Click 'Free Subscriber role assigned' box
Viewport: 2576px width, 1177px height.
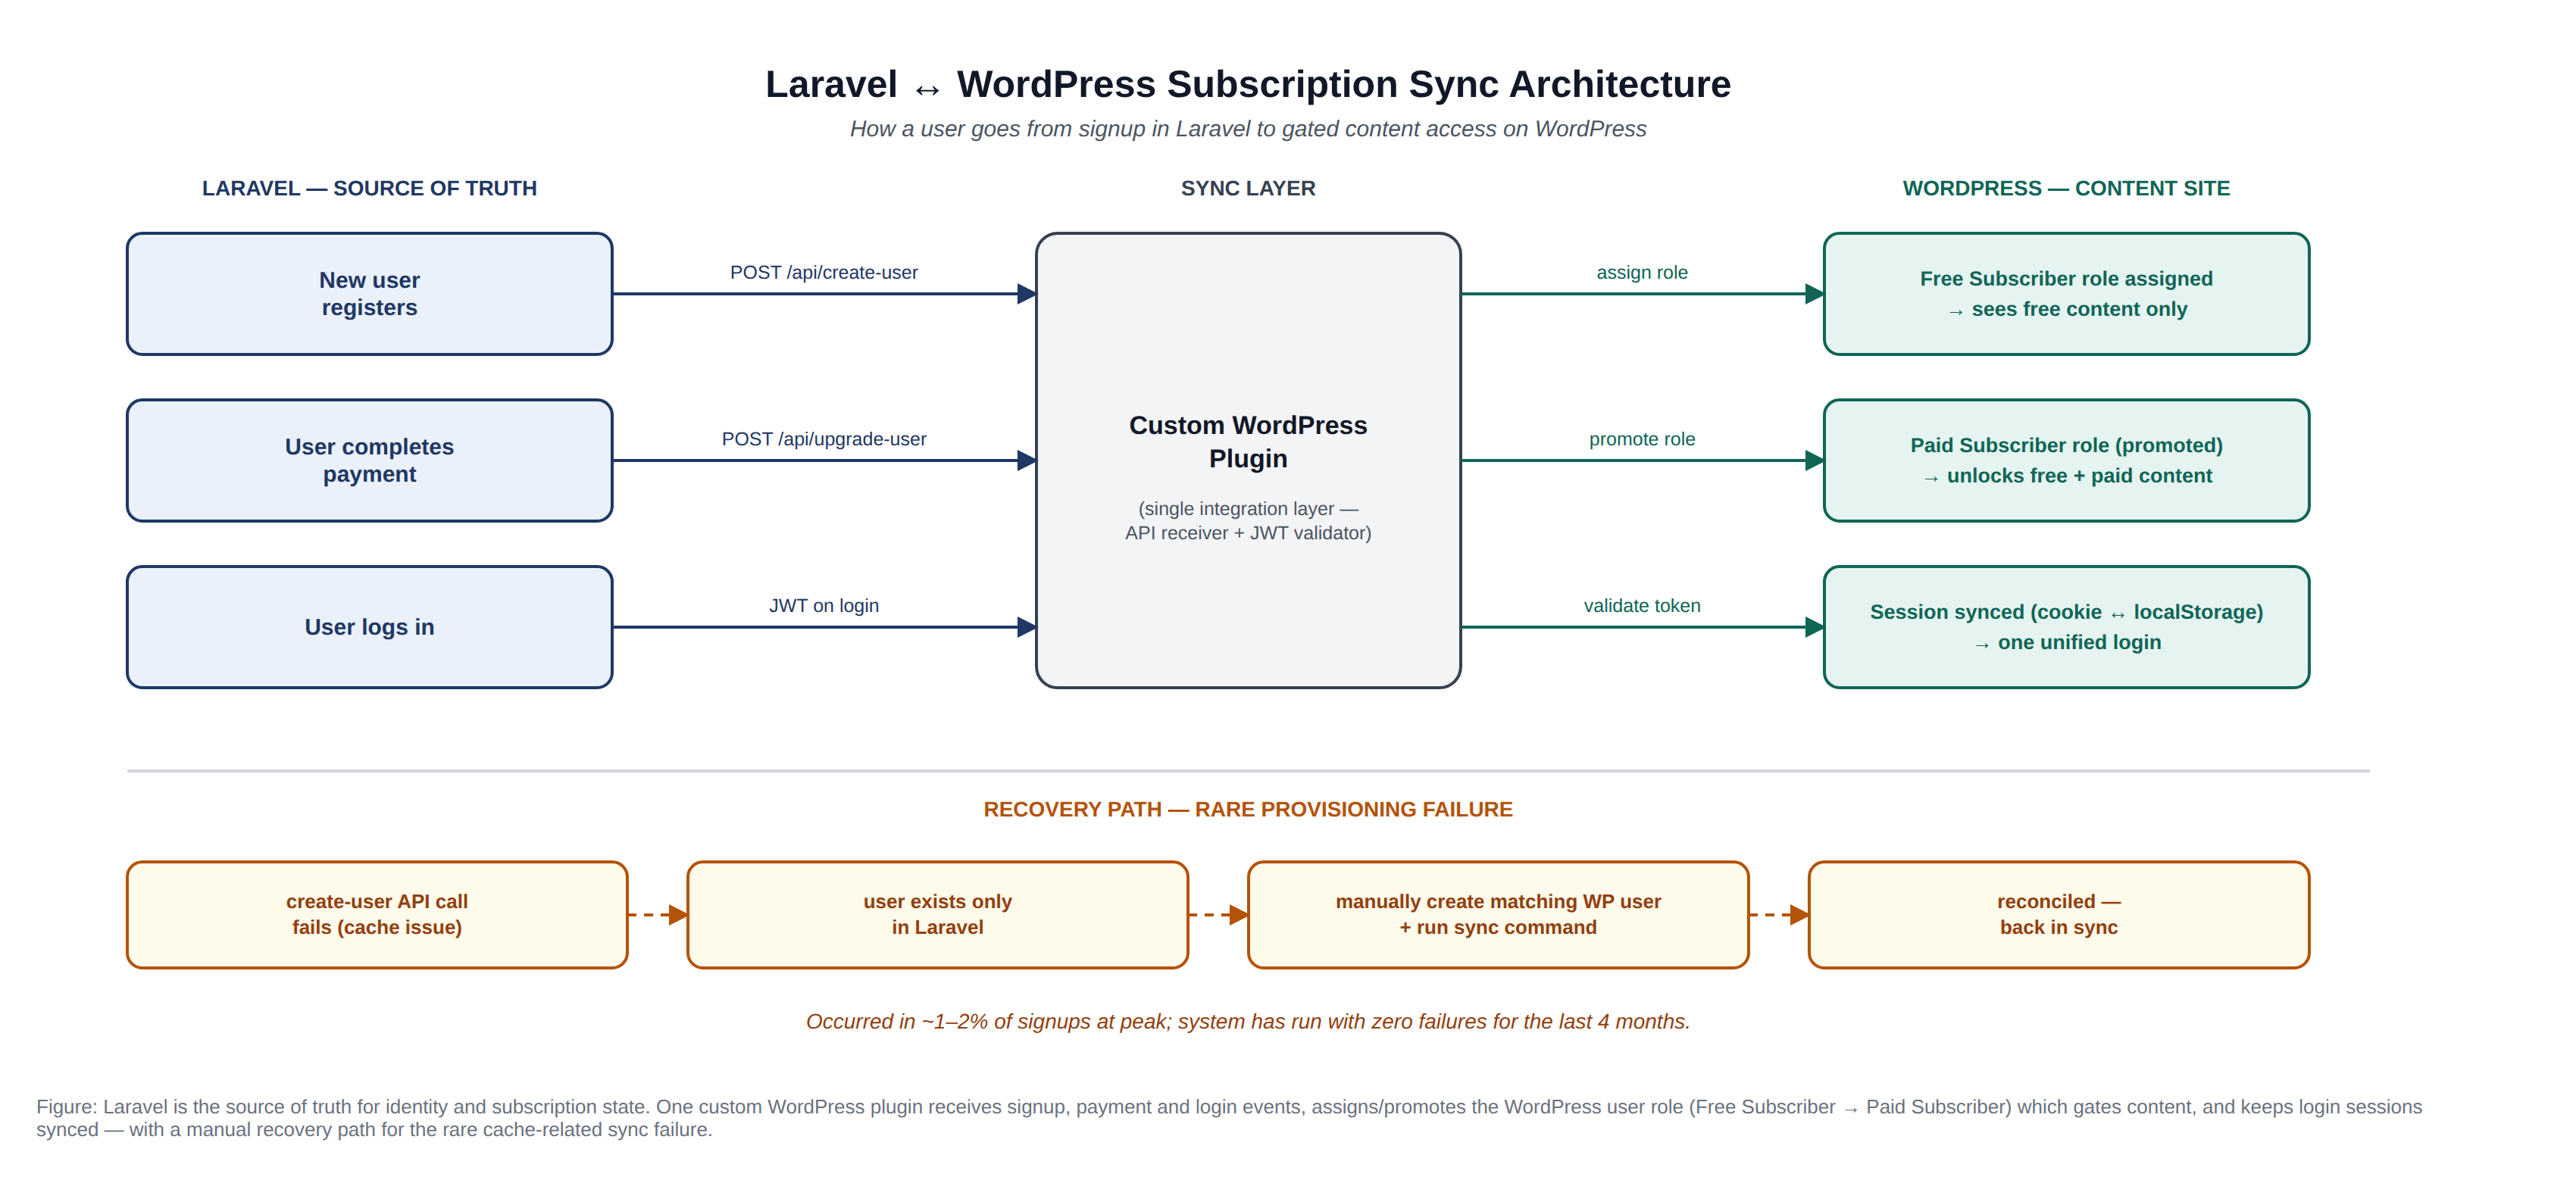2066,294
